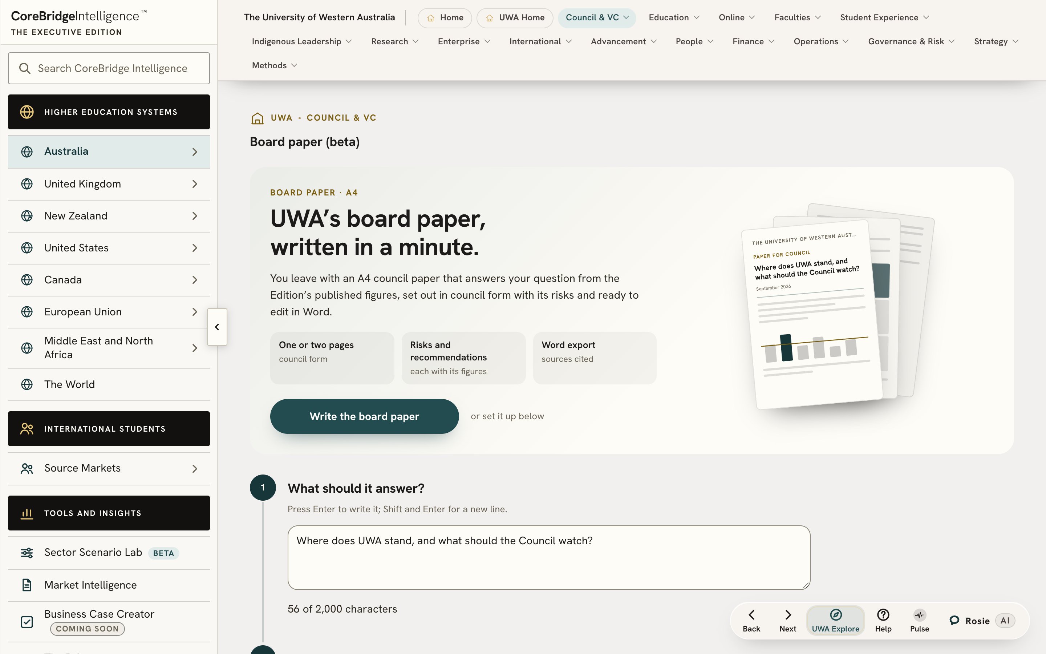Click the breadcrumb house icon before UWA
The width and height of the screenshot is (1046, 654).
tap(258, 118)
